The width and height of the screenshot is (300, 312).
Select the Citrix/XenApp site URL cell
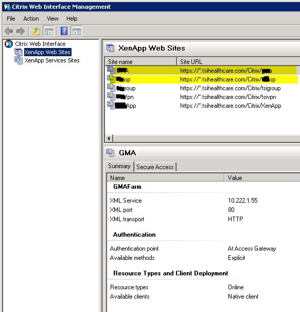[x=231, y=106]
